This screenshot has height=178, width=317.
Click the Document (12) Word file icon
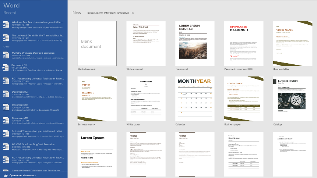pyautogui.click(x=6, y=94)
